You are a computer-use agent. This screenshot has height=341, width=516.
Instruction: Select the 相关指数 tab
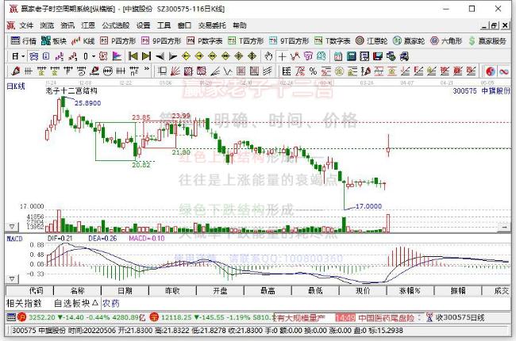24,303
